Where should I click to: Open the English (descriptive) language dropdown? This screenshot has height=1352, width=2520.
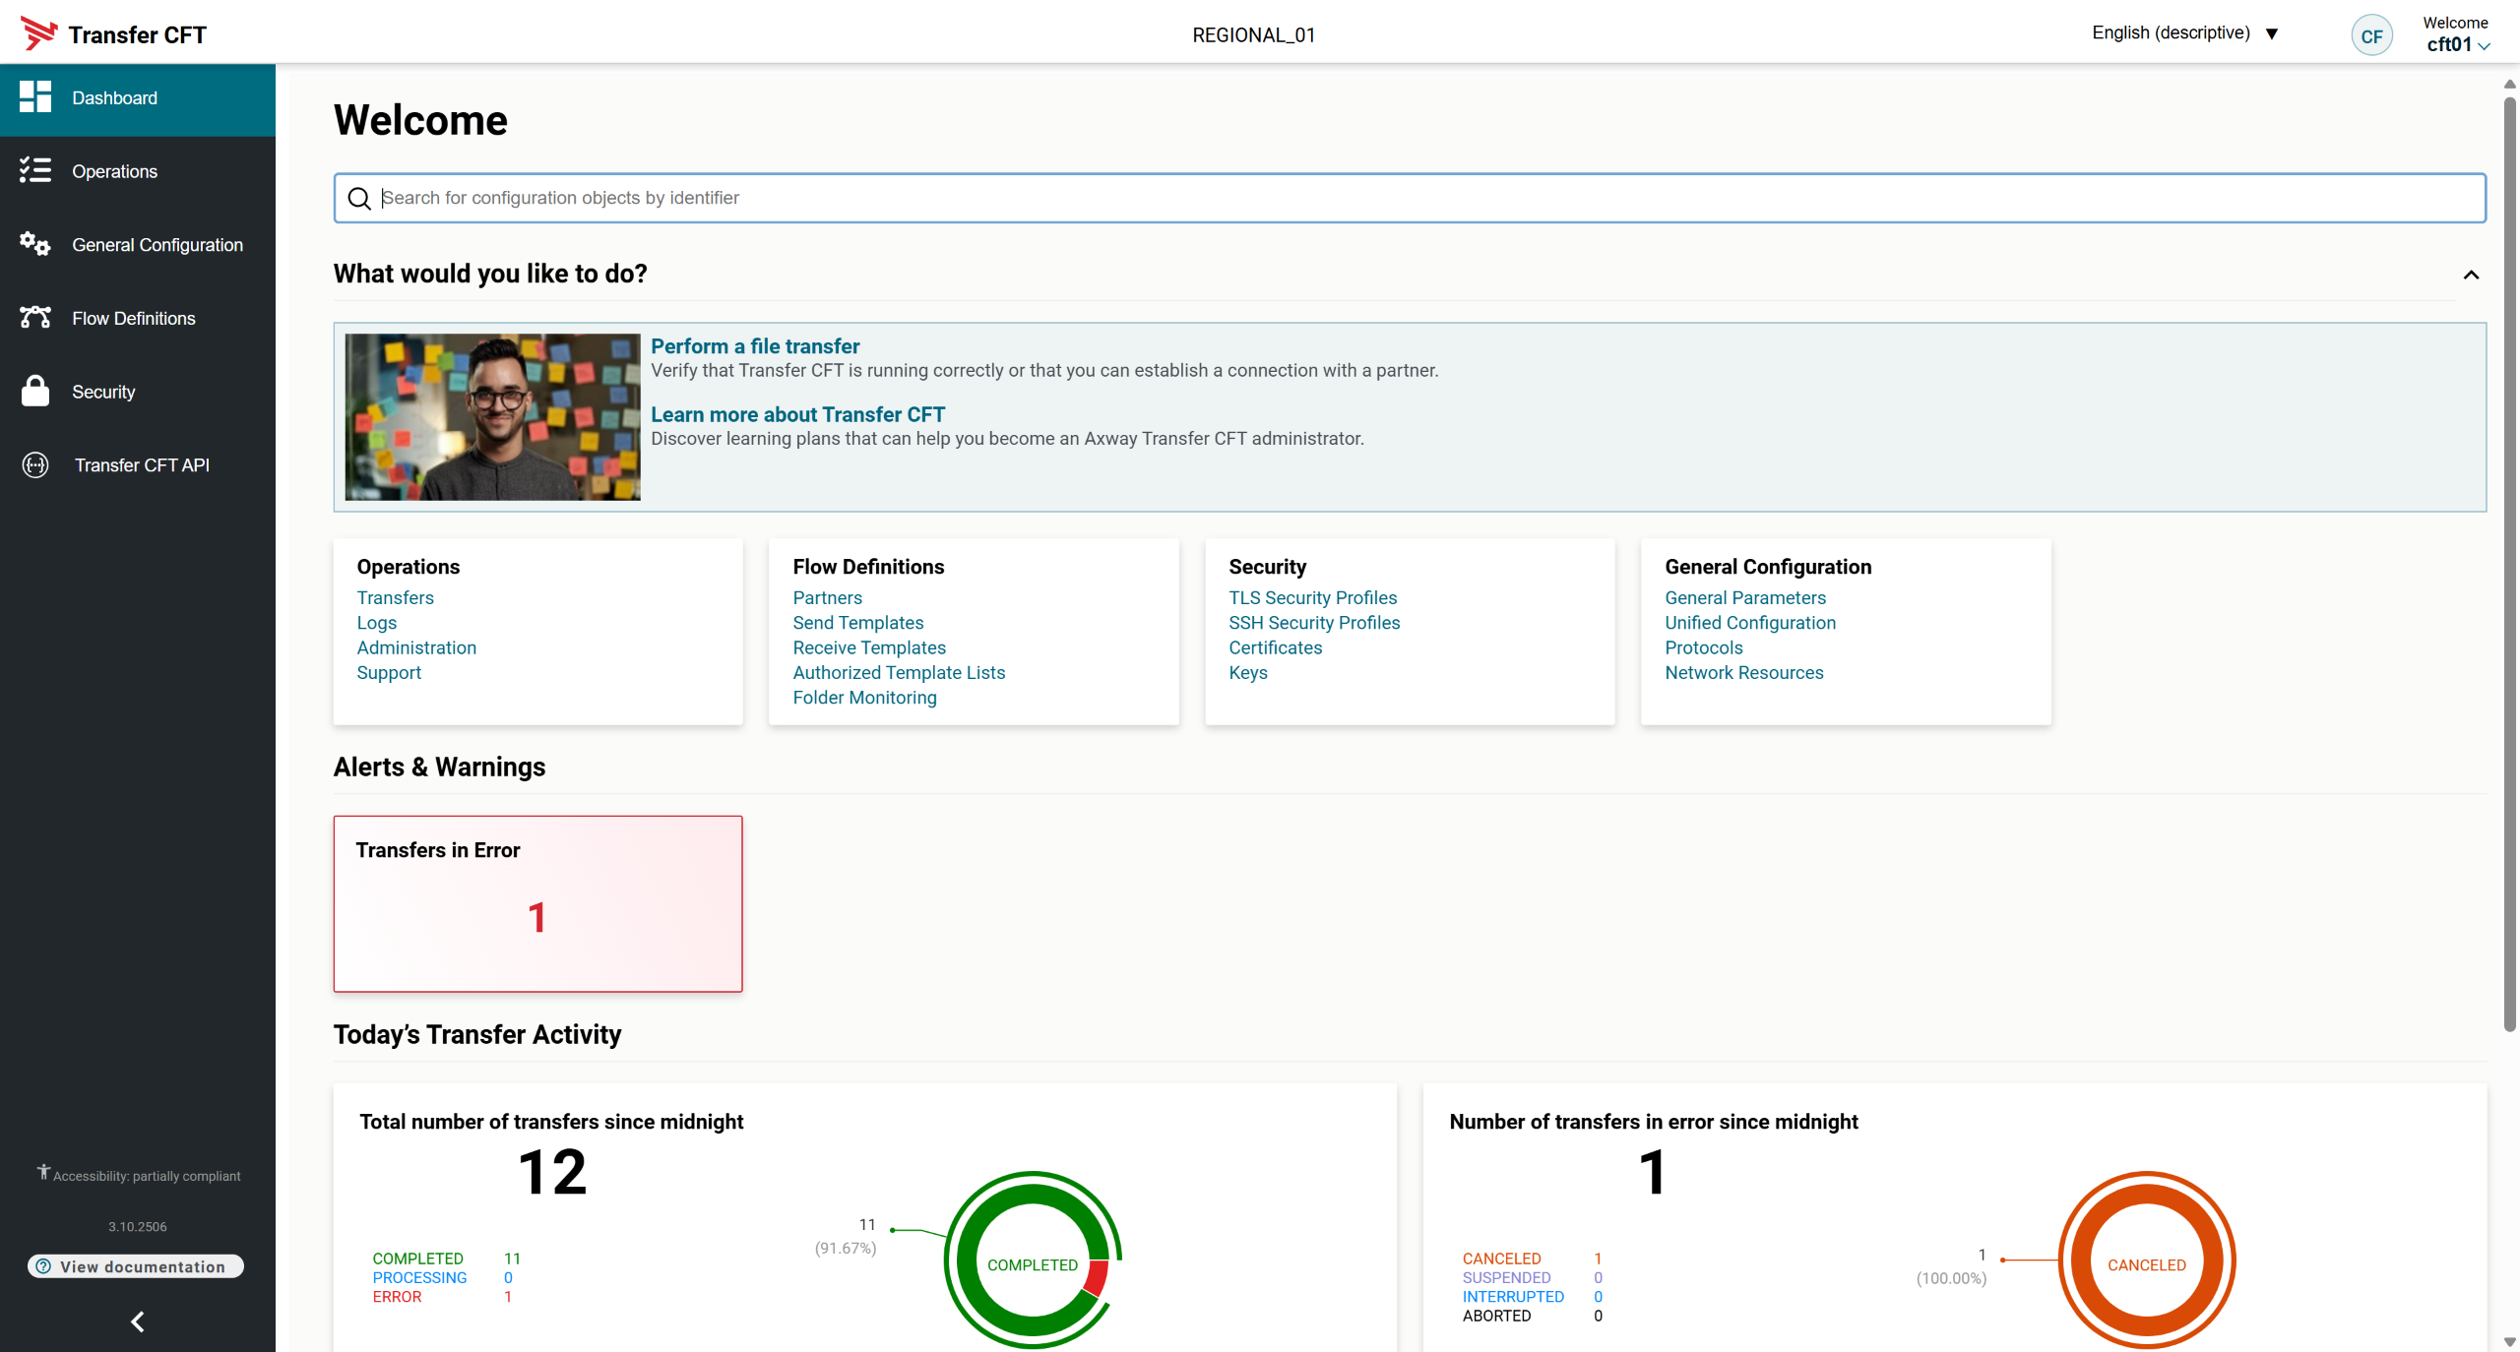pyautogui.click(x=2184, y=33)
